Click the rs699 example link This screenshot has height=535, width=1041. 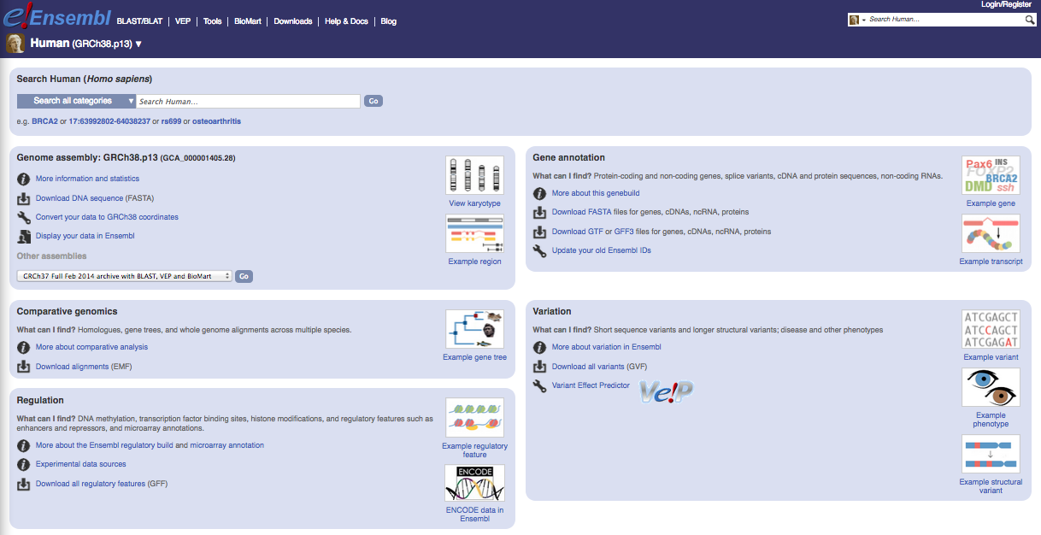171,121
